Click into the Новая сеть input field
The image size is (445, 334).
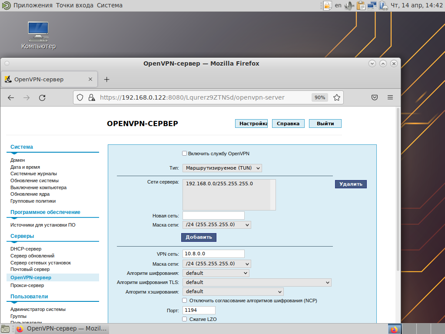pos(213,215)
